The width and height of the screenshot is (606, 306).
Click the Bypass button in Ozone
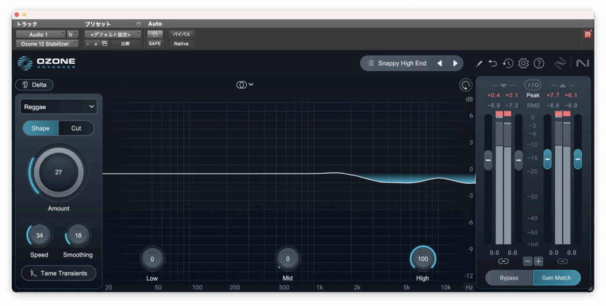[x=509, y=278]
